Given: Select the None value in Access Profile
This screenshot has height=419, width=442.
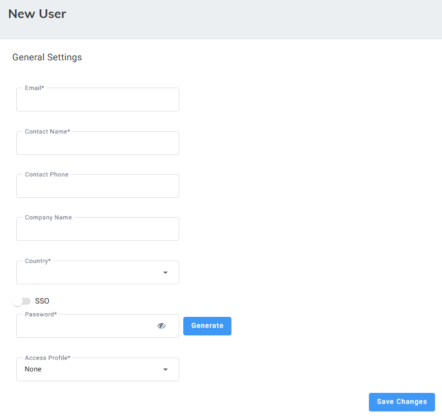Looking at the screenshot, I should click(33, 369).
